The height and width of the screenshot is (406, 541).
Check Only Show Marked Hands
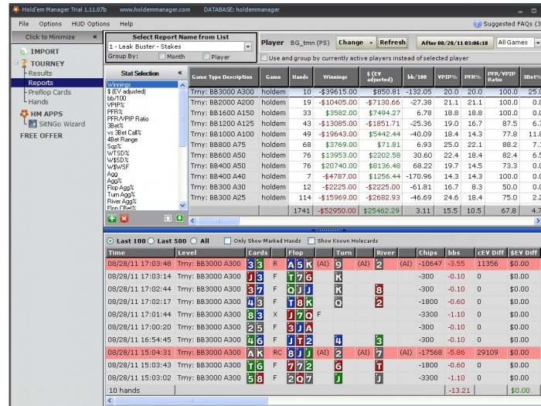(x=227, y=241)
